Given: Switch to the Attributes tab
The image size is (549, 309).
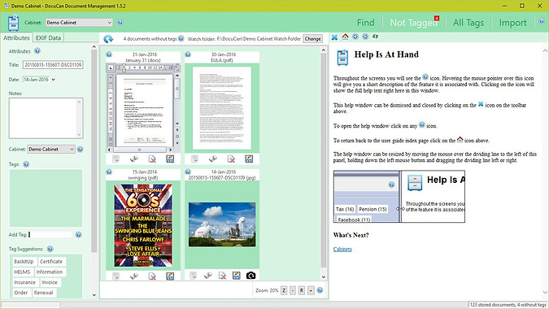Looking at the screenshot, I should [x=16, y=37].
